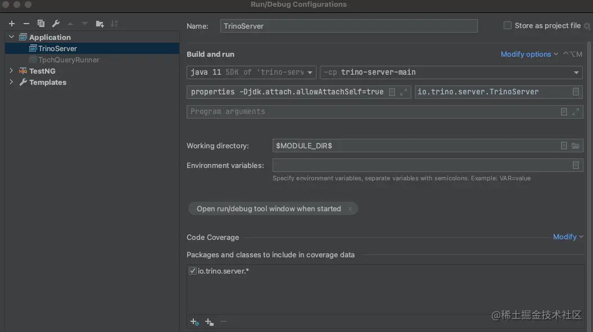The width and height of the screenshot is (593, 332).
Task: Enable Store as project file checkbox
Action: [508, 25]
